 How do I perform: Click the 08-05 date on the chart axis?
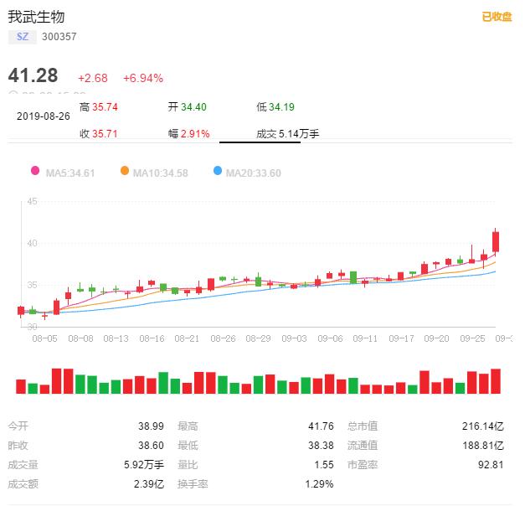pos(46,338)
